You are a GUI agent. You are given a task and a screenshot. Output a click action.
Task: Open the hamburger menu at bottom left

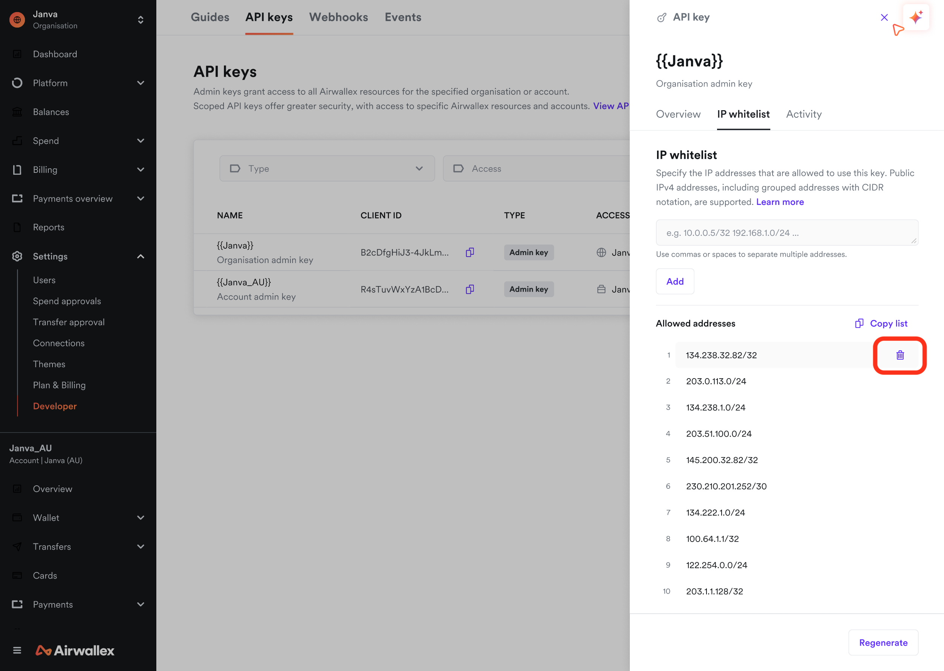click(x=17, y=650)
